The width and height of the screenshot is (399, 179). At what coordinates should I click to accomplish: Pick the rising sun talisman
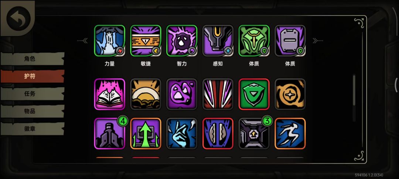click(146, 94)
